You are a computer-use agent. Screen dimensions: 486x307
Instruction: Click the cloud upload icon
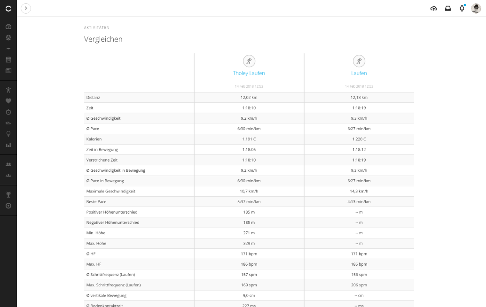434,8
